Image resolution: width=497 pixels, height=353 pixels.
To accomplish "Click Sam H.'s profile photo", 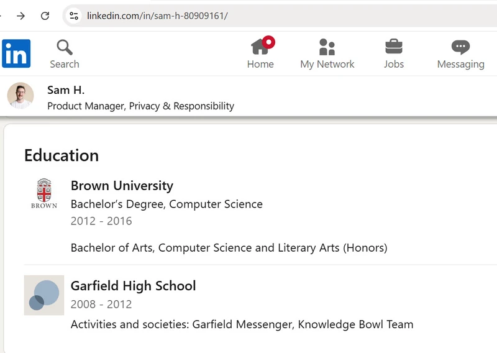I will point(21,96).
